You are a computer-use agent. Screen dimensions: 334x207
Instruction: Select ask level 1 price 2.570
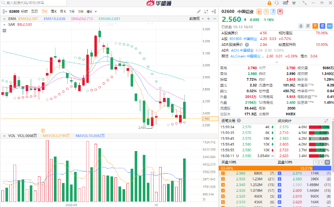(x=297, y=173)
